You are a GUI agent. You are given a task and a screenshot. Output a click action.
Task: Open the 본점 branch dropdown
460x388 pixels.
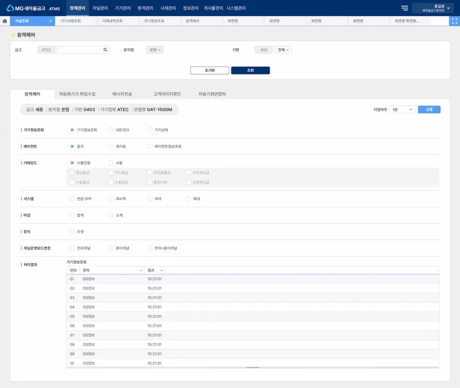155,50
